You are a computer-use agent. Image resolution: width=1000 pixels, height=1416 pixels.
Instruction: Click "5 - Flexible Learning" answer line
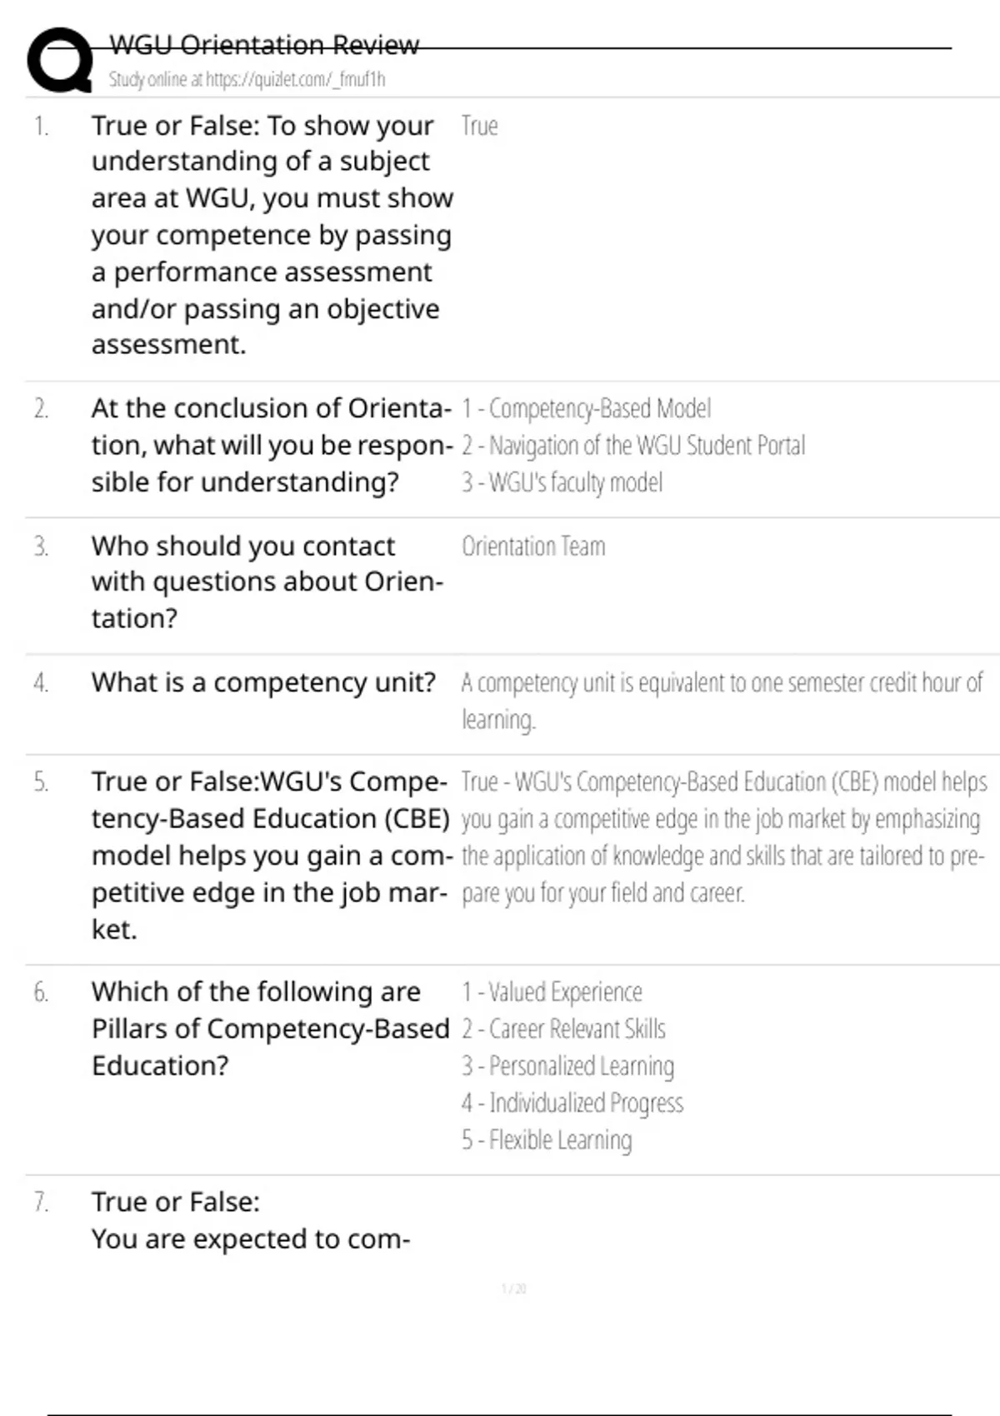(547, 1139)
